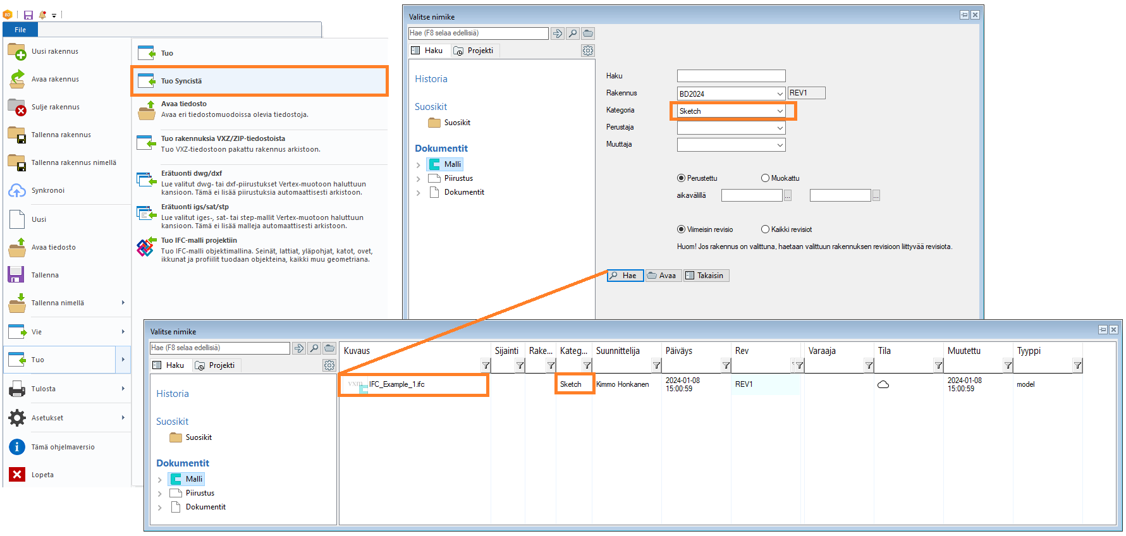Screen dimensions: 1126x536
Task: Open the filter on the Kateg... column
Action: 587,365
